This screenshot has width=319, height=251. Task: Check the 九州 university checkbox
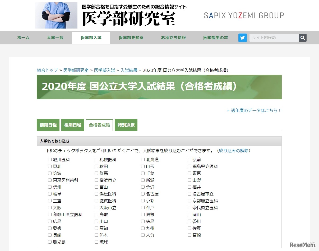click(x=143, y=228)
